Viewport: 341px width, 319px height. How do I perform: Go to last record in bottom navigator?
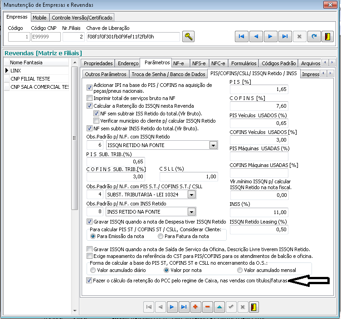click(184, 307)
